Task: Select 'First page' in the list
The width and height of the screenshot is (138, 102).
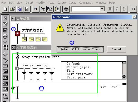Action: pos(76,77)
